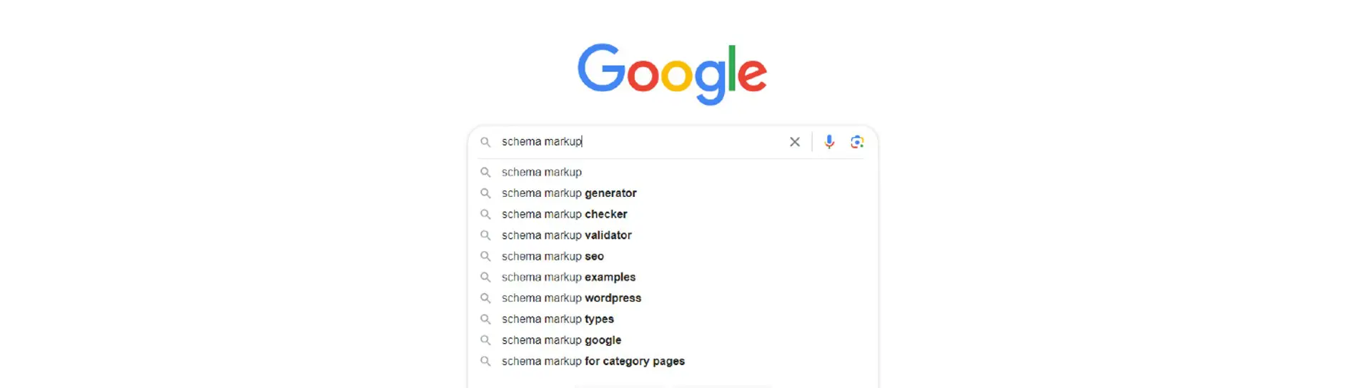Select "schema markup wordpress" suggestion
Image resolution: width=1346 pixels, height=388 pixels.
point(571,298)
